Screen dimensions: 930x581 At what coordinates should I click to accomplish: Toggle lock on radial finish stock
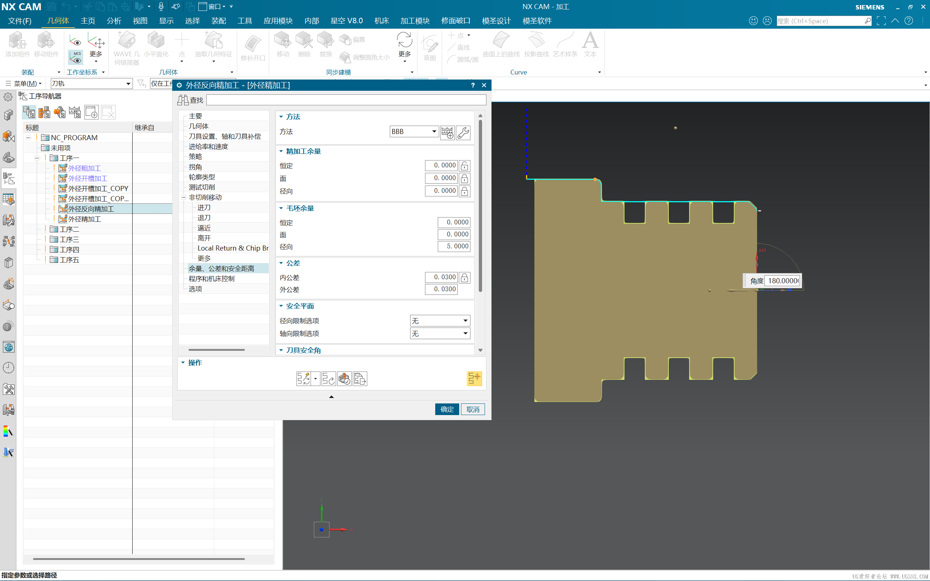(x=465, y=191)
